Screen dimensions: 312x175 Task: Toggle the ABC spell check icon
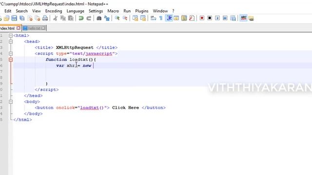click(x=244, y=18)
